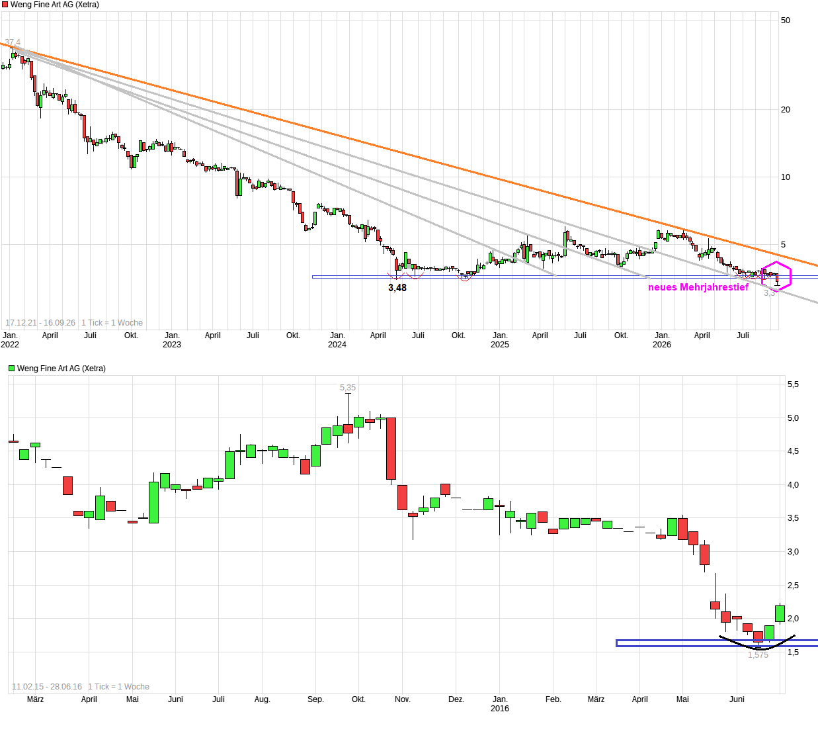This screenshot has height=753, width=818.
Task: Click the 50 price axis label on top chart
Action: pos(786,21)
